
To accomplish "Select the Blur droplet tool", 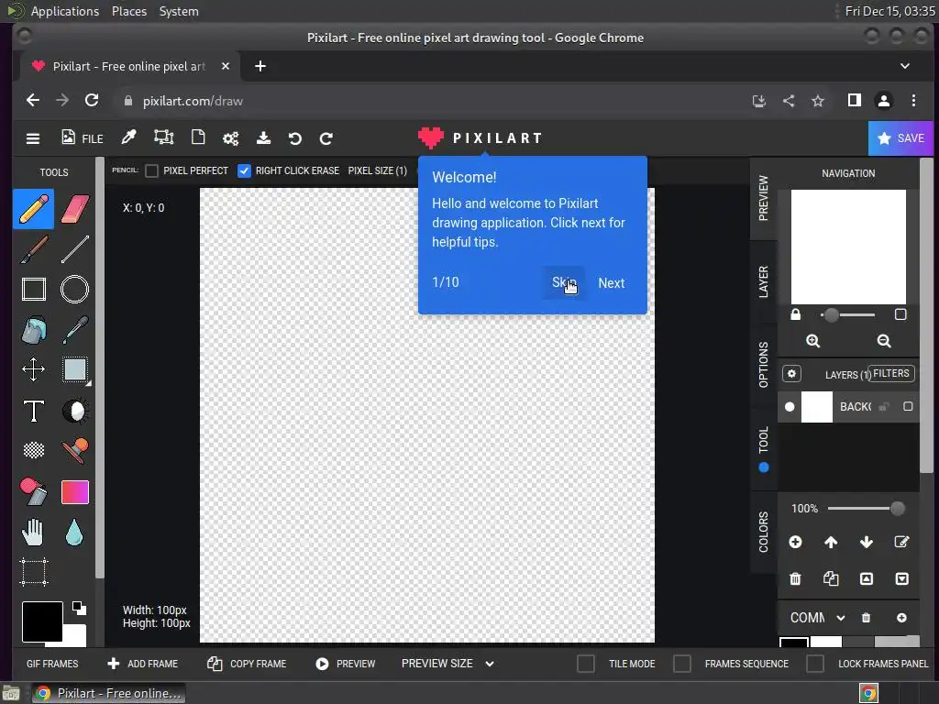I will (75, 533).
